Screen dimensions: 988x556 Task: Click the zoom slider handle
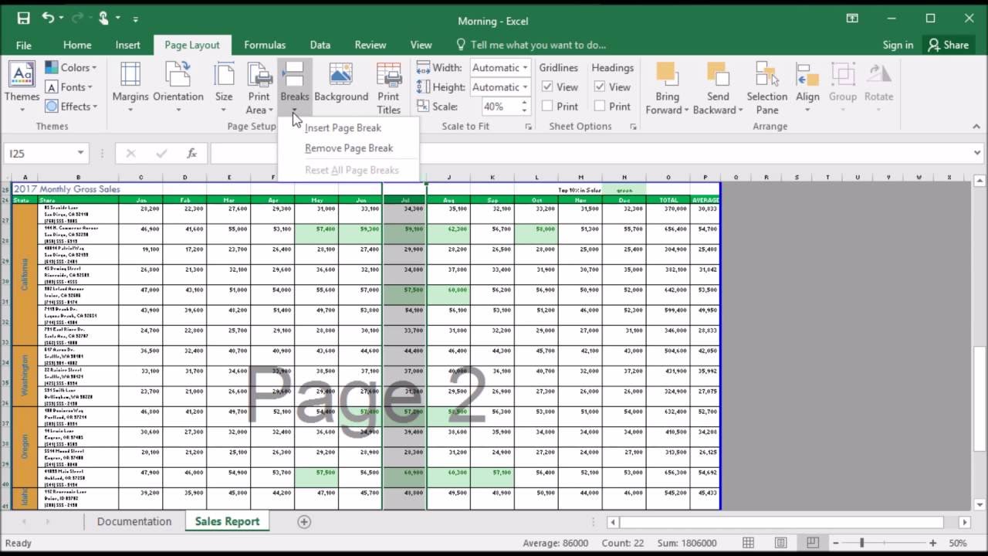[861, 544]
